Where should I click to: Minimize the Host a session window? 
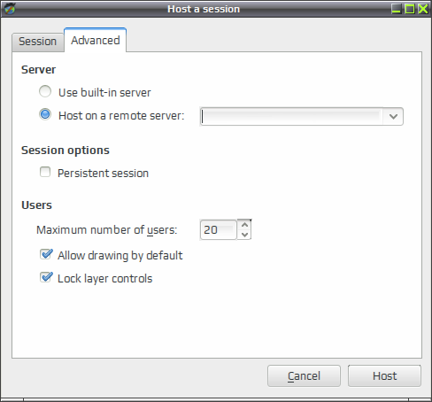396,9
